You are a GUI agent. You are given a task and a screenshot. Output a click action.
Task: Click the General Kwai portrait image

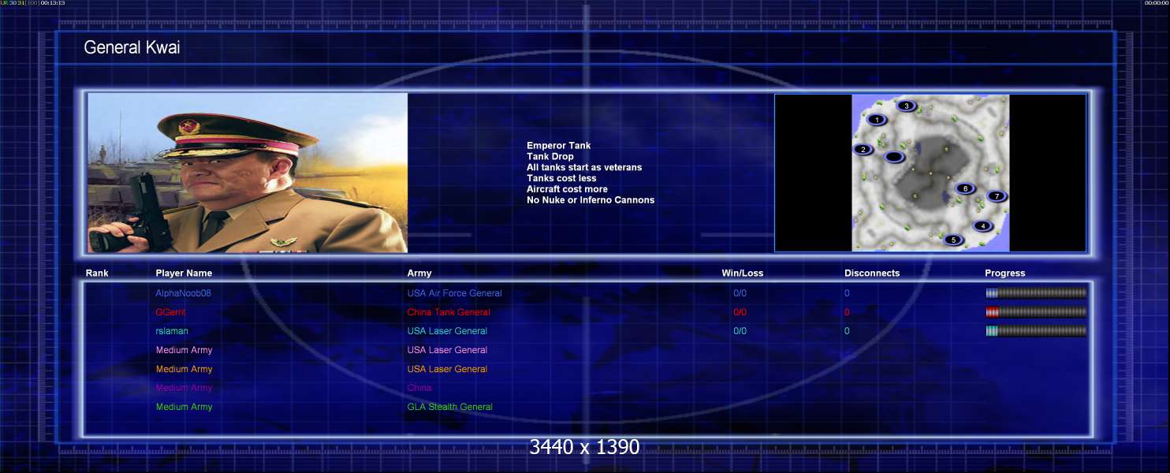click(248, 173)
